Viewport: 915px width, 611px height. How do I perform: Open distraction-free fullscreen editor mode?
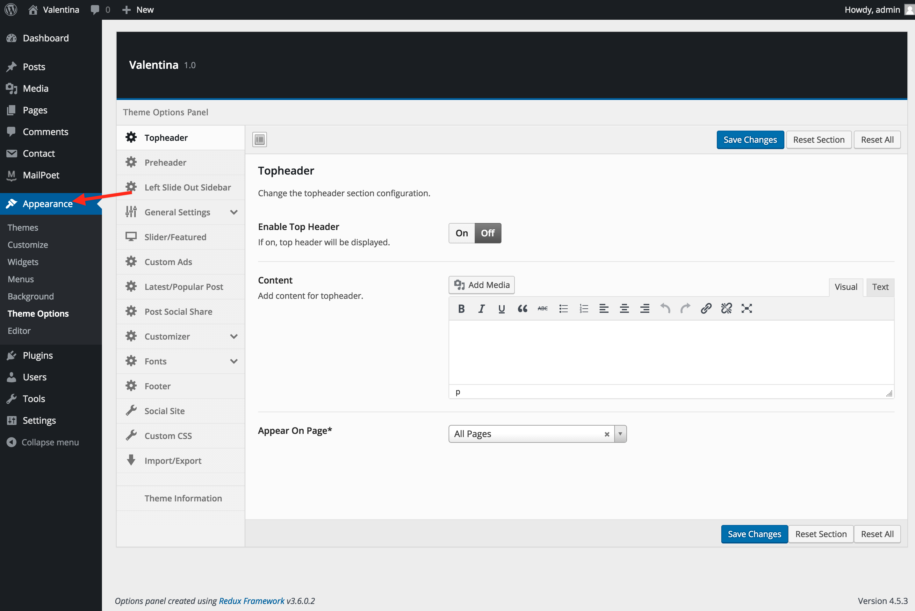click(747, 309)
